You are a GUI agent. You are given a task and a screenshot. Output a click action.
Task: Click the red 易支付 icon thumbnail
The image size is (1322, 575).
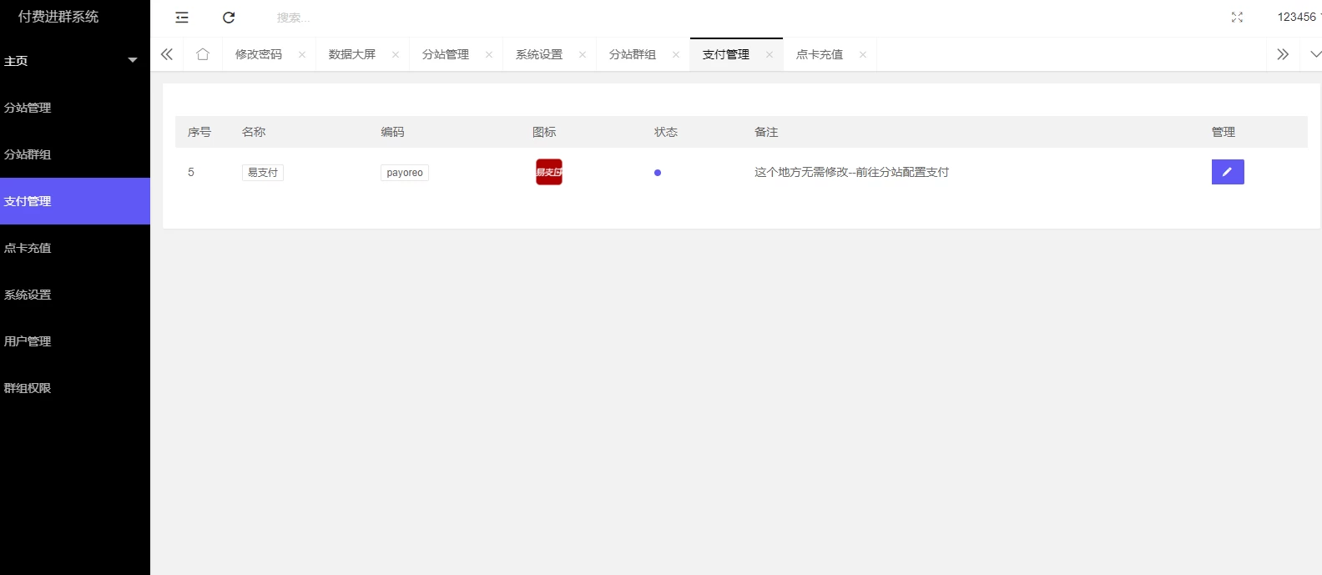(549, 172)
